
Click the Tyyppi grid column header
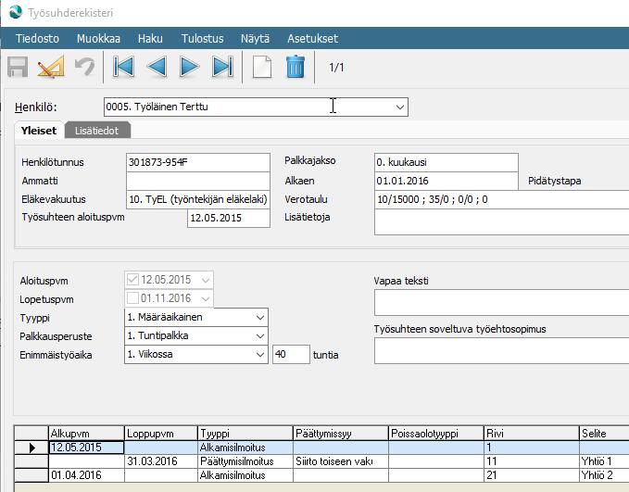coord(245,434)
